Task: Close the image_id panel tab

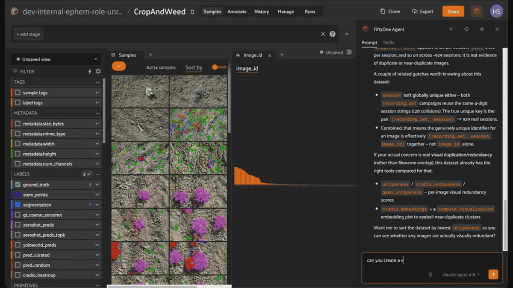Action: 270,55
